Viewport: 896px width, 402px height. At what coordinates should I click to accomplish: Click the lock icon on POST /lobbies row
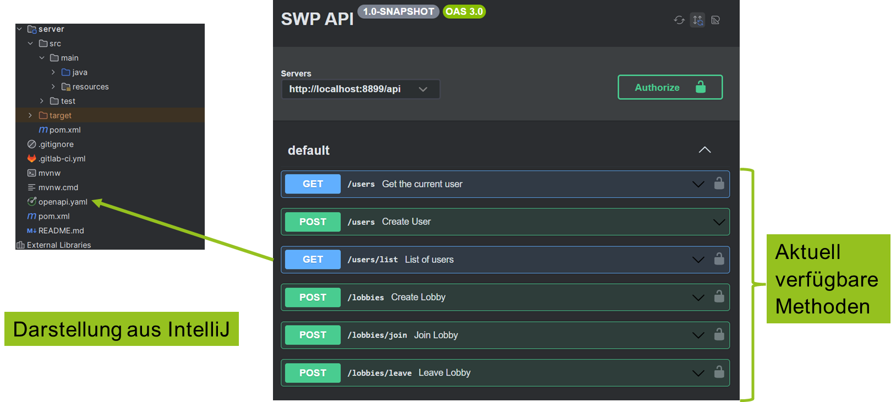(x=719, y=297)
